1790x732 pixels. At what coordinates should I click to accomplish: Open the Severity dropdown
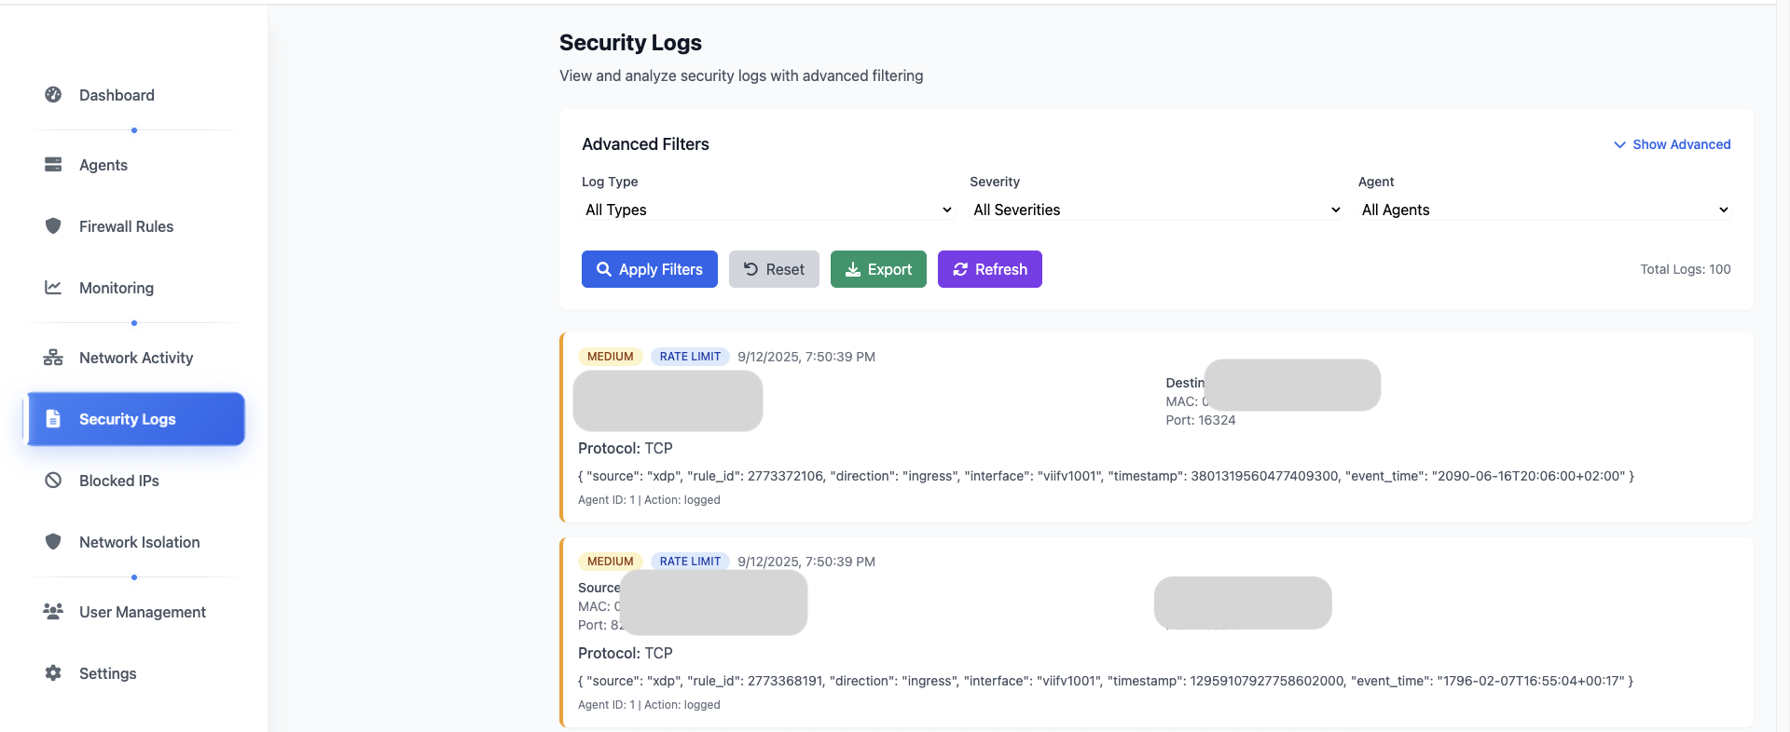click(x=1156, y=210)
